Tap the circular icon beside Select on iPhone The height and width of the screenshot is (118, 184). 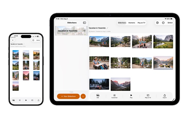[33, 40]
